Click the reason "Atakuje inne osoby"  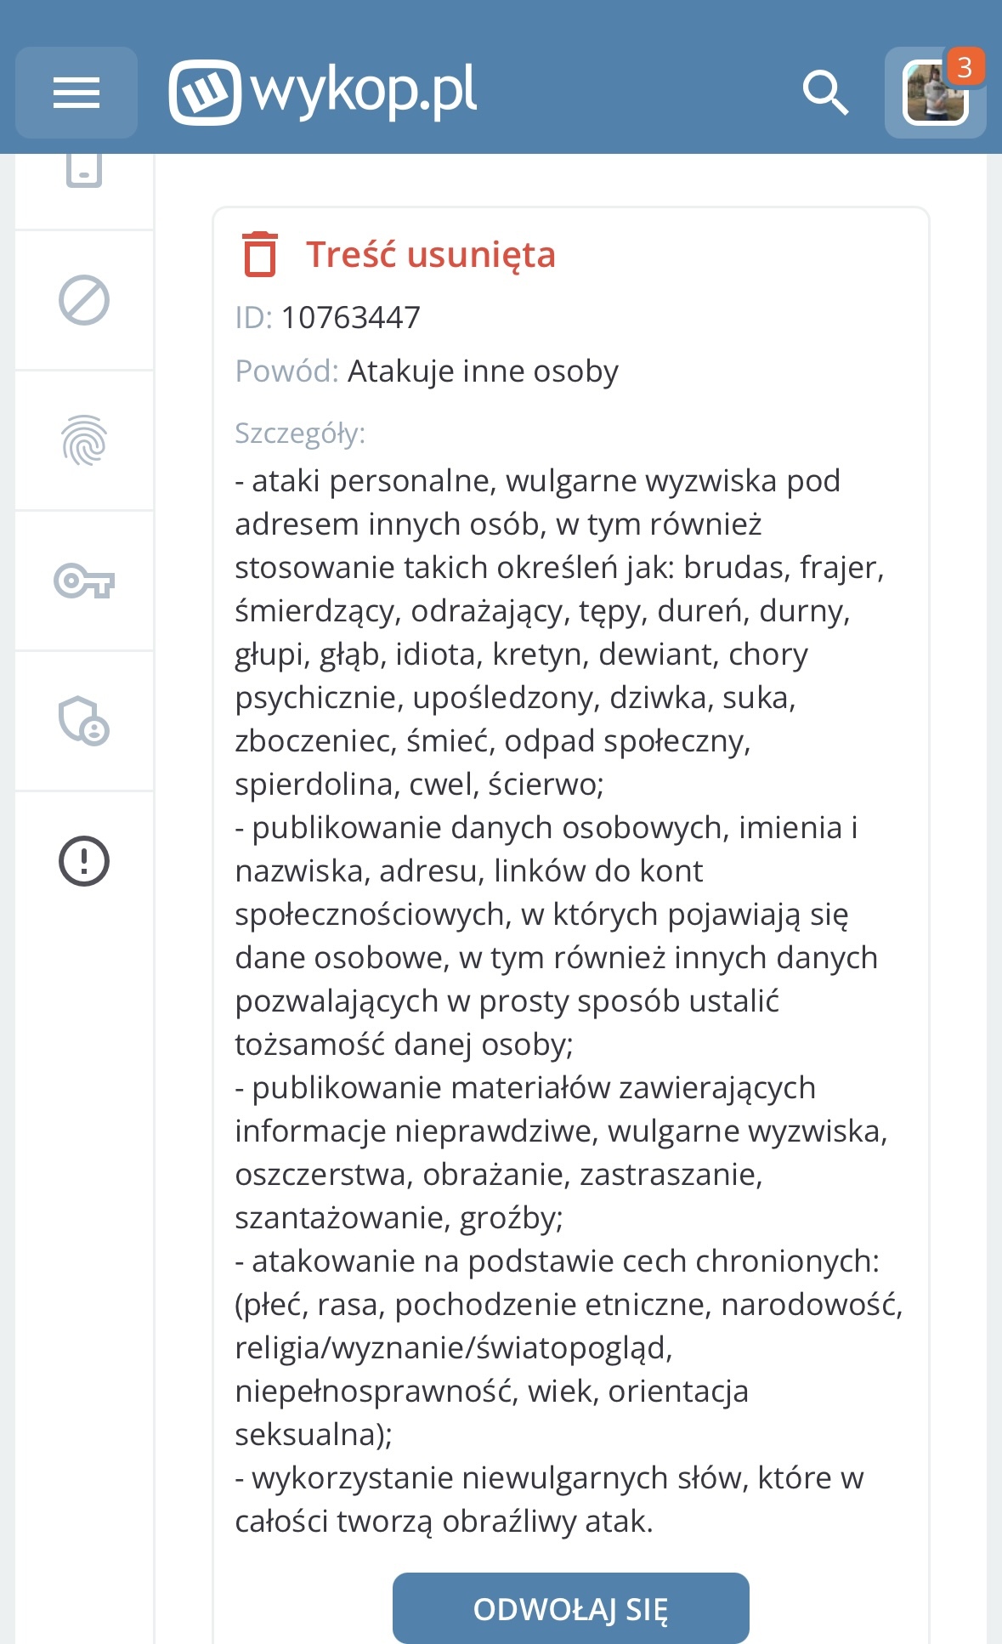tap(483, 371)
